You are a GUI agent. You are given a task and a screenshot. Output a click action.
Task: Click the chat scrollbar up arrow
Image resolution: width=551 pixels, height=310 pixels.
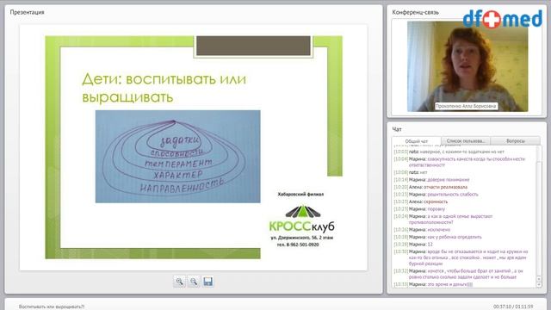[x=539, y=279]
